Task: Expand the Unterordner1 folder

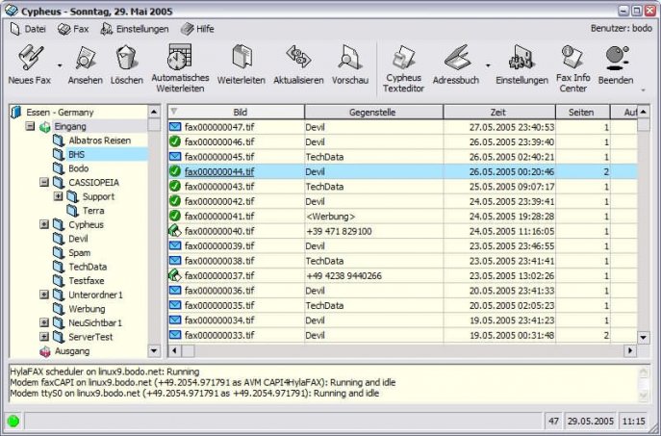Action: 44,295
